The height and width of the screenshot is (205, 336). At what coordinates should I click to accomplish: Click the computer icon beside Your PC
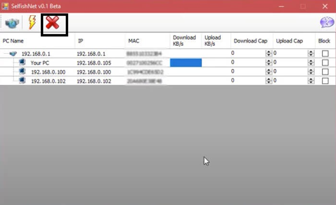(x=22, y=63)
